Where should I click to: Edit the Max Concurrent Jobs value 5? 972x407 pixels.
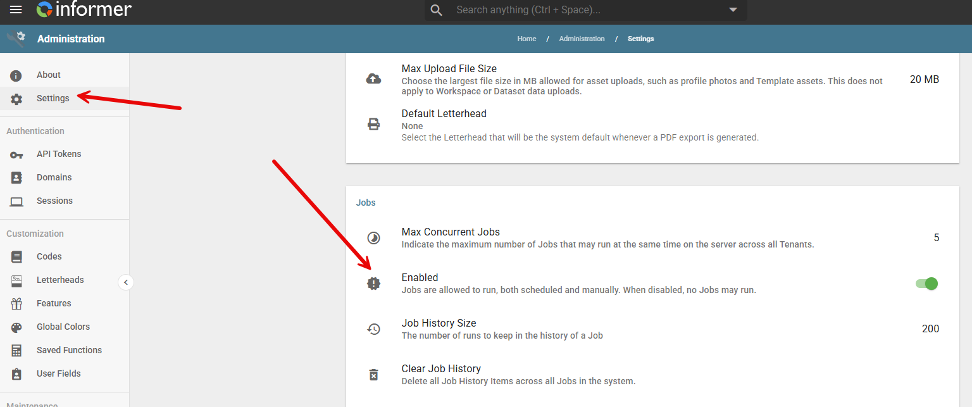(x=936, y=238)
